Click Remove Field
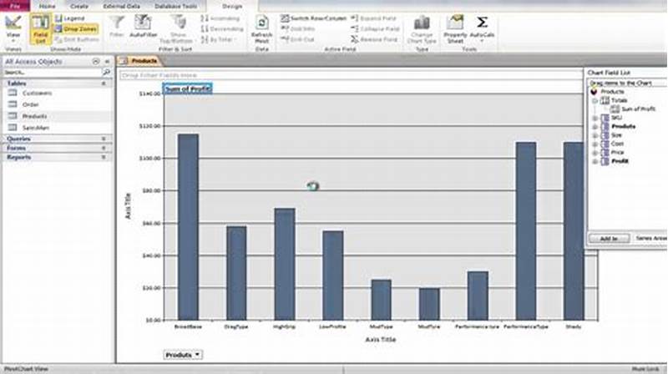The image size is (668, 374). coord(374,39)
